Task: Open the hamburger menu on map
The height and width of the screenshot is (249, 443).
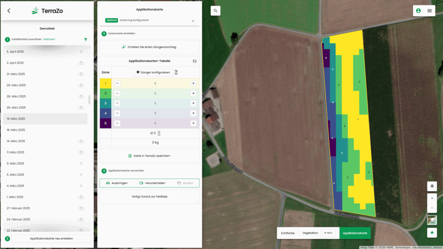Action: tap(430, 11)
